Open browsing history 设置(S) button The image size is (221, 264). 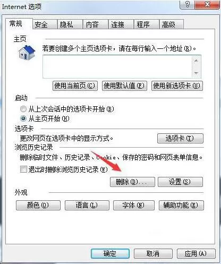pyautogui.click(x=180, y=182)
